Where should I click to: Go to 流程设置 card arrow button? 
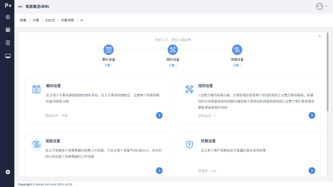click(x=159, y=170)
